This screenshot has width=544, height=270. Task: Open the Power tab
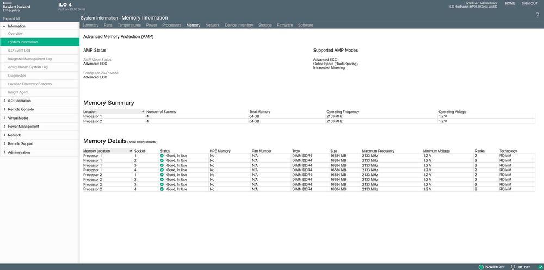151,26
